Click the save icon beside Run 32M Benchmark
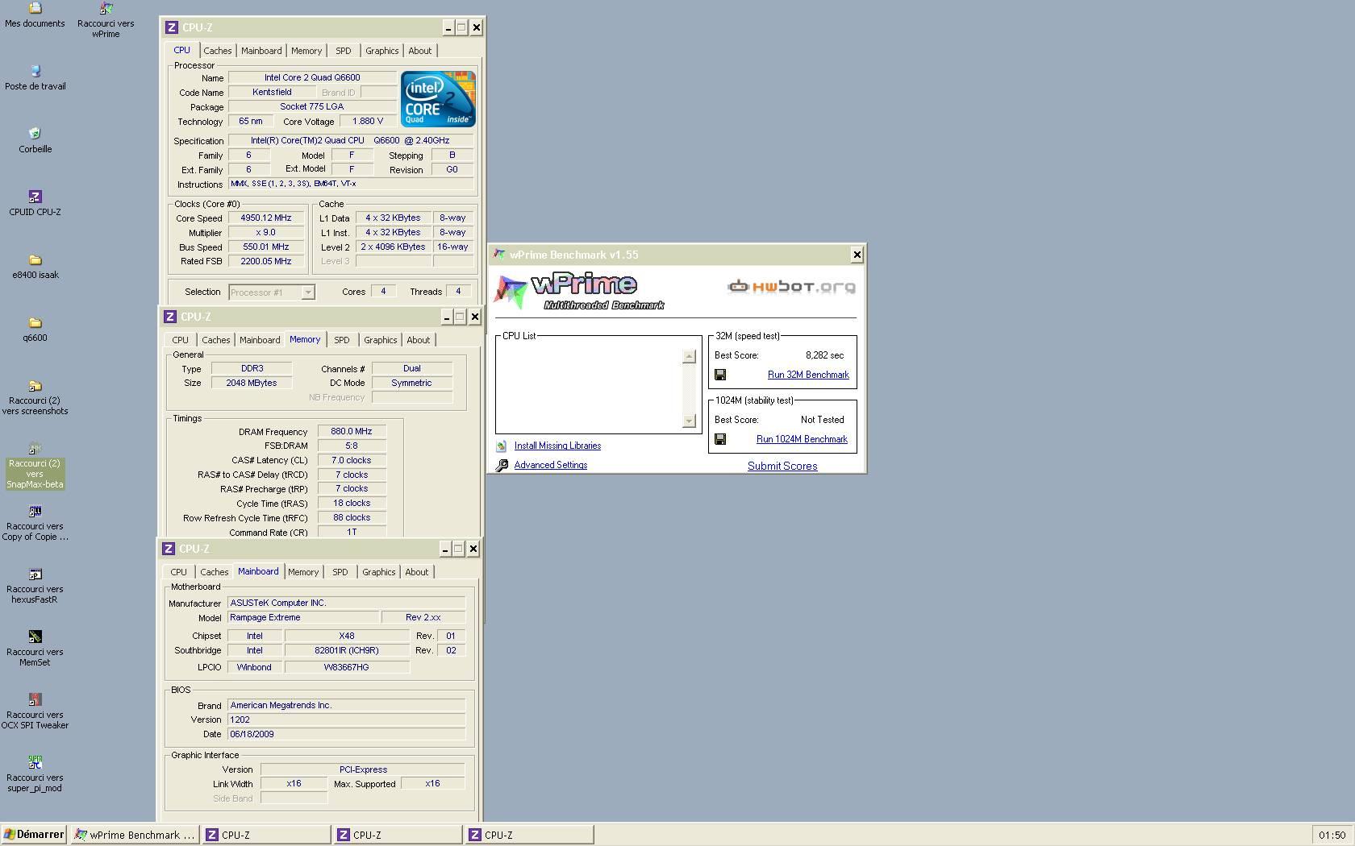 720,375
